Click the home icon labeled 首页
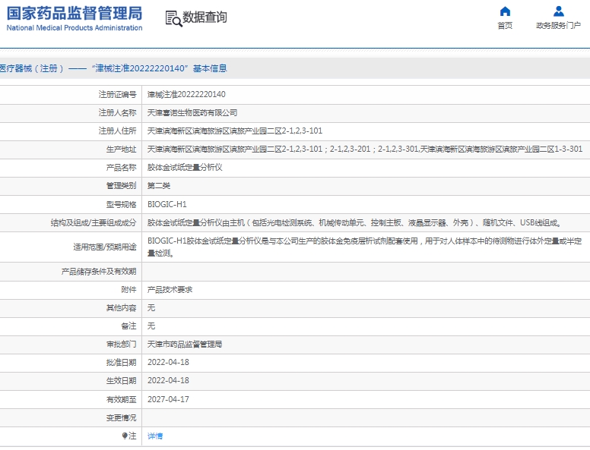 coord(505,11)
